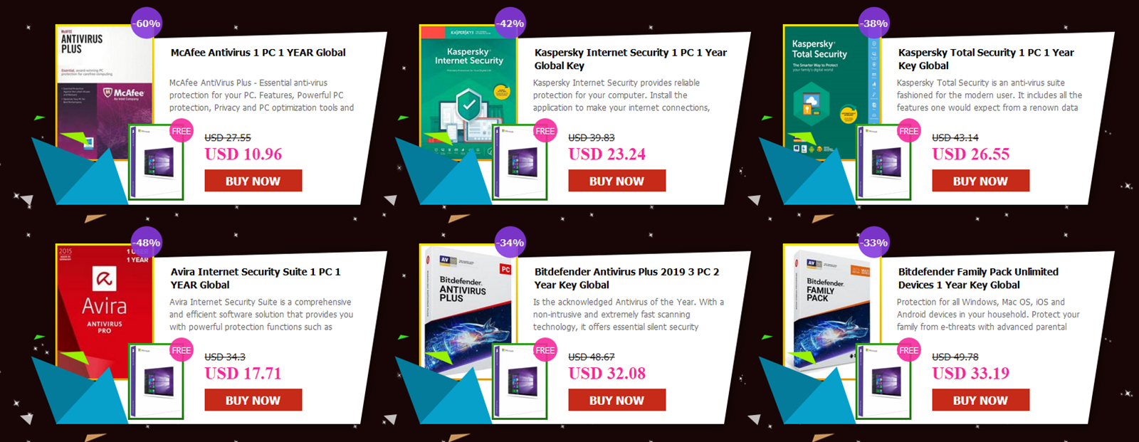
Task: Click the -42% discount badge on Kaspersky
Action: tap(510, 23)
